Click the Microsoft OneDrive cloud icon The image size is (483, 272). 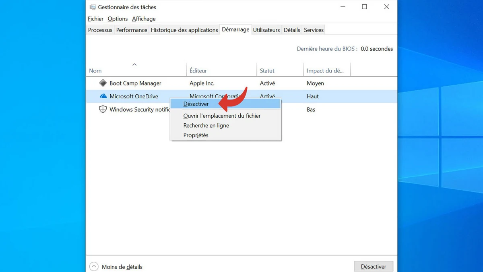point(103,96)
